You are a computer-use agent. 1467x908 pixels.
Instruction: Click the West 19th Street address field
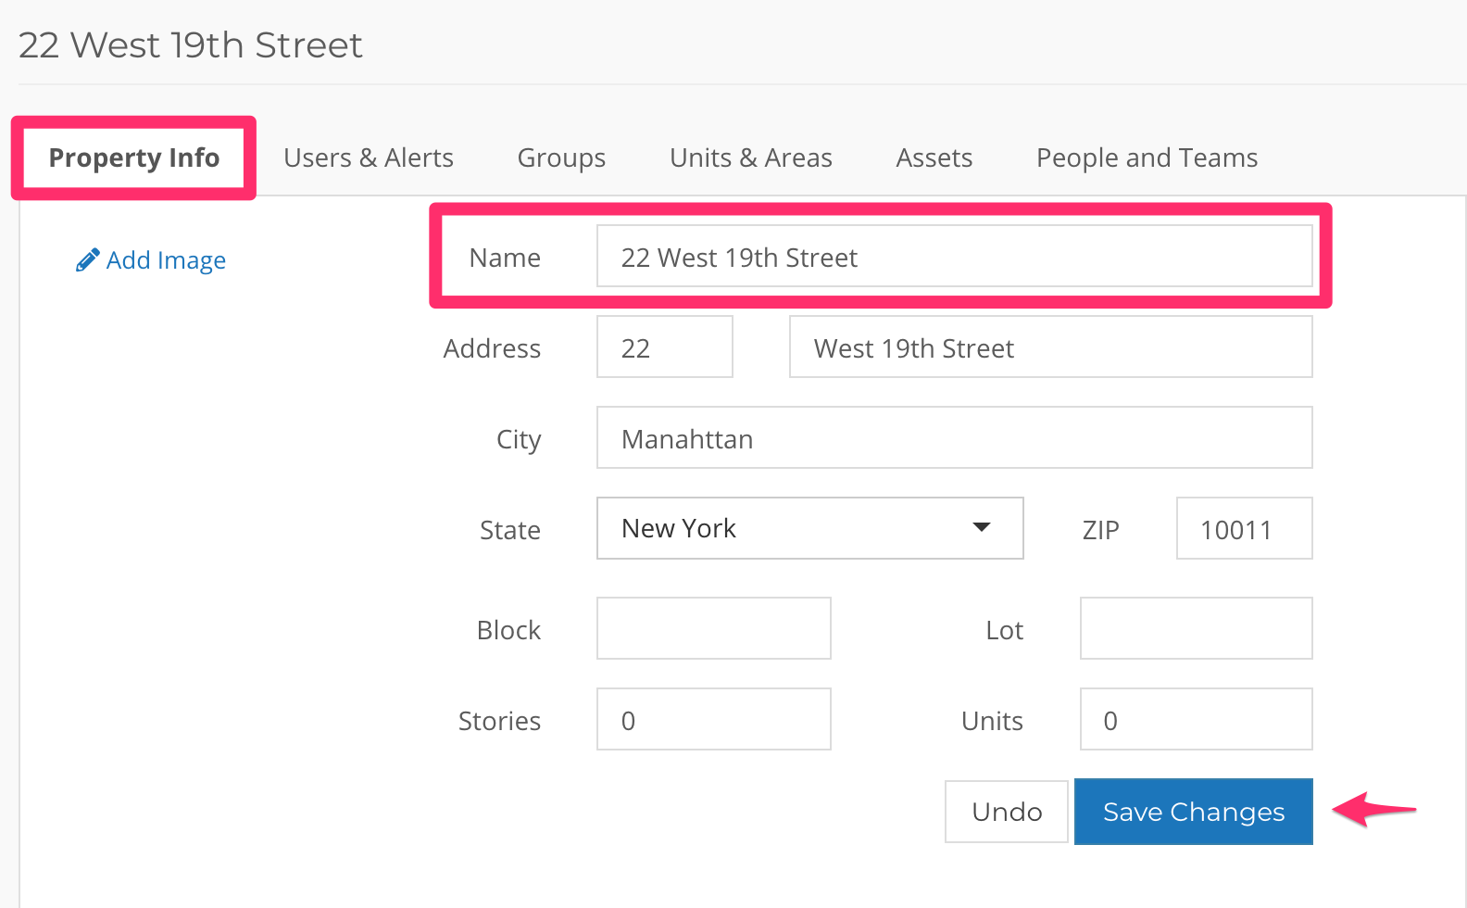tap(1051, 347)
